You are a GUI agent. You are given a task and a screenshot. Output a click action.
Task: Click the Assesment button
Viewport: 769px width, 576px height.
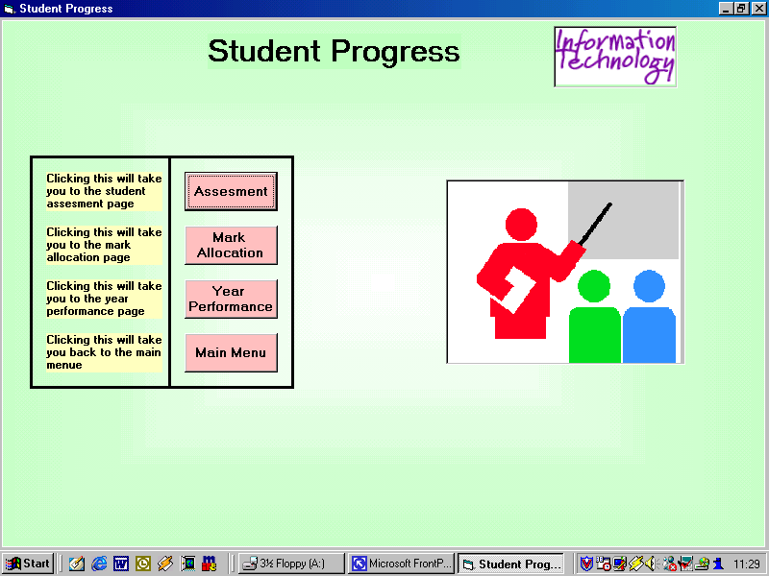(231, 191)
